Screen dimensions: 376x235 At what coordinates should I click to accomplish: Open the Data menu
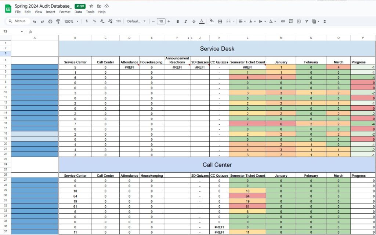coord(78,12)
